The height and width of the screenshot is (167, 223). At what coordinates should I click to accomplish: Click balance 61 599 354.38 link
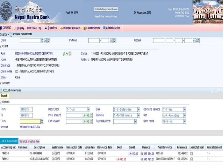[147, 153]
